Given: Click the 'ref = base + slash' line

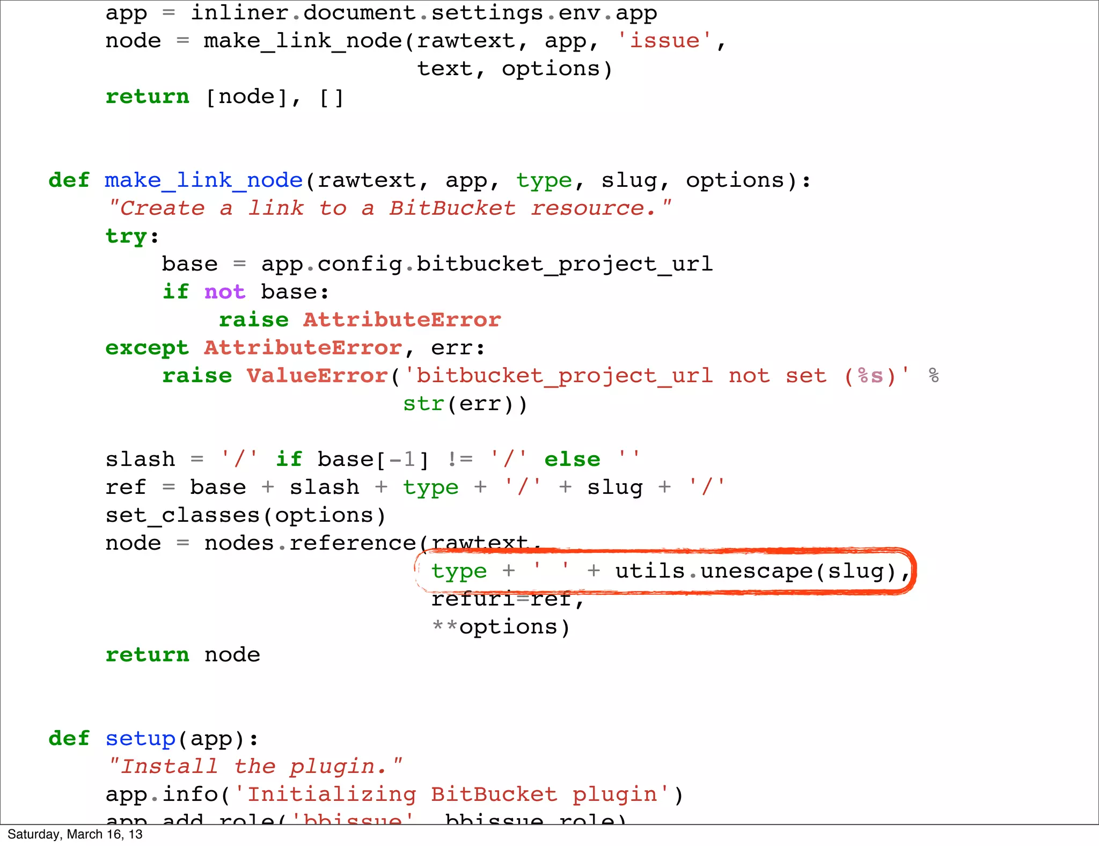Looking at the screenshot, I should (x=416, y=487).
